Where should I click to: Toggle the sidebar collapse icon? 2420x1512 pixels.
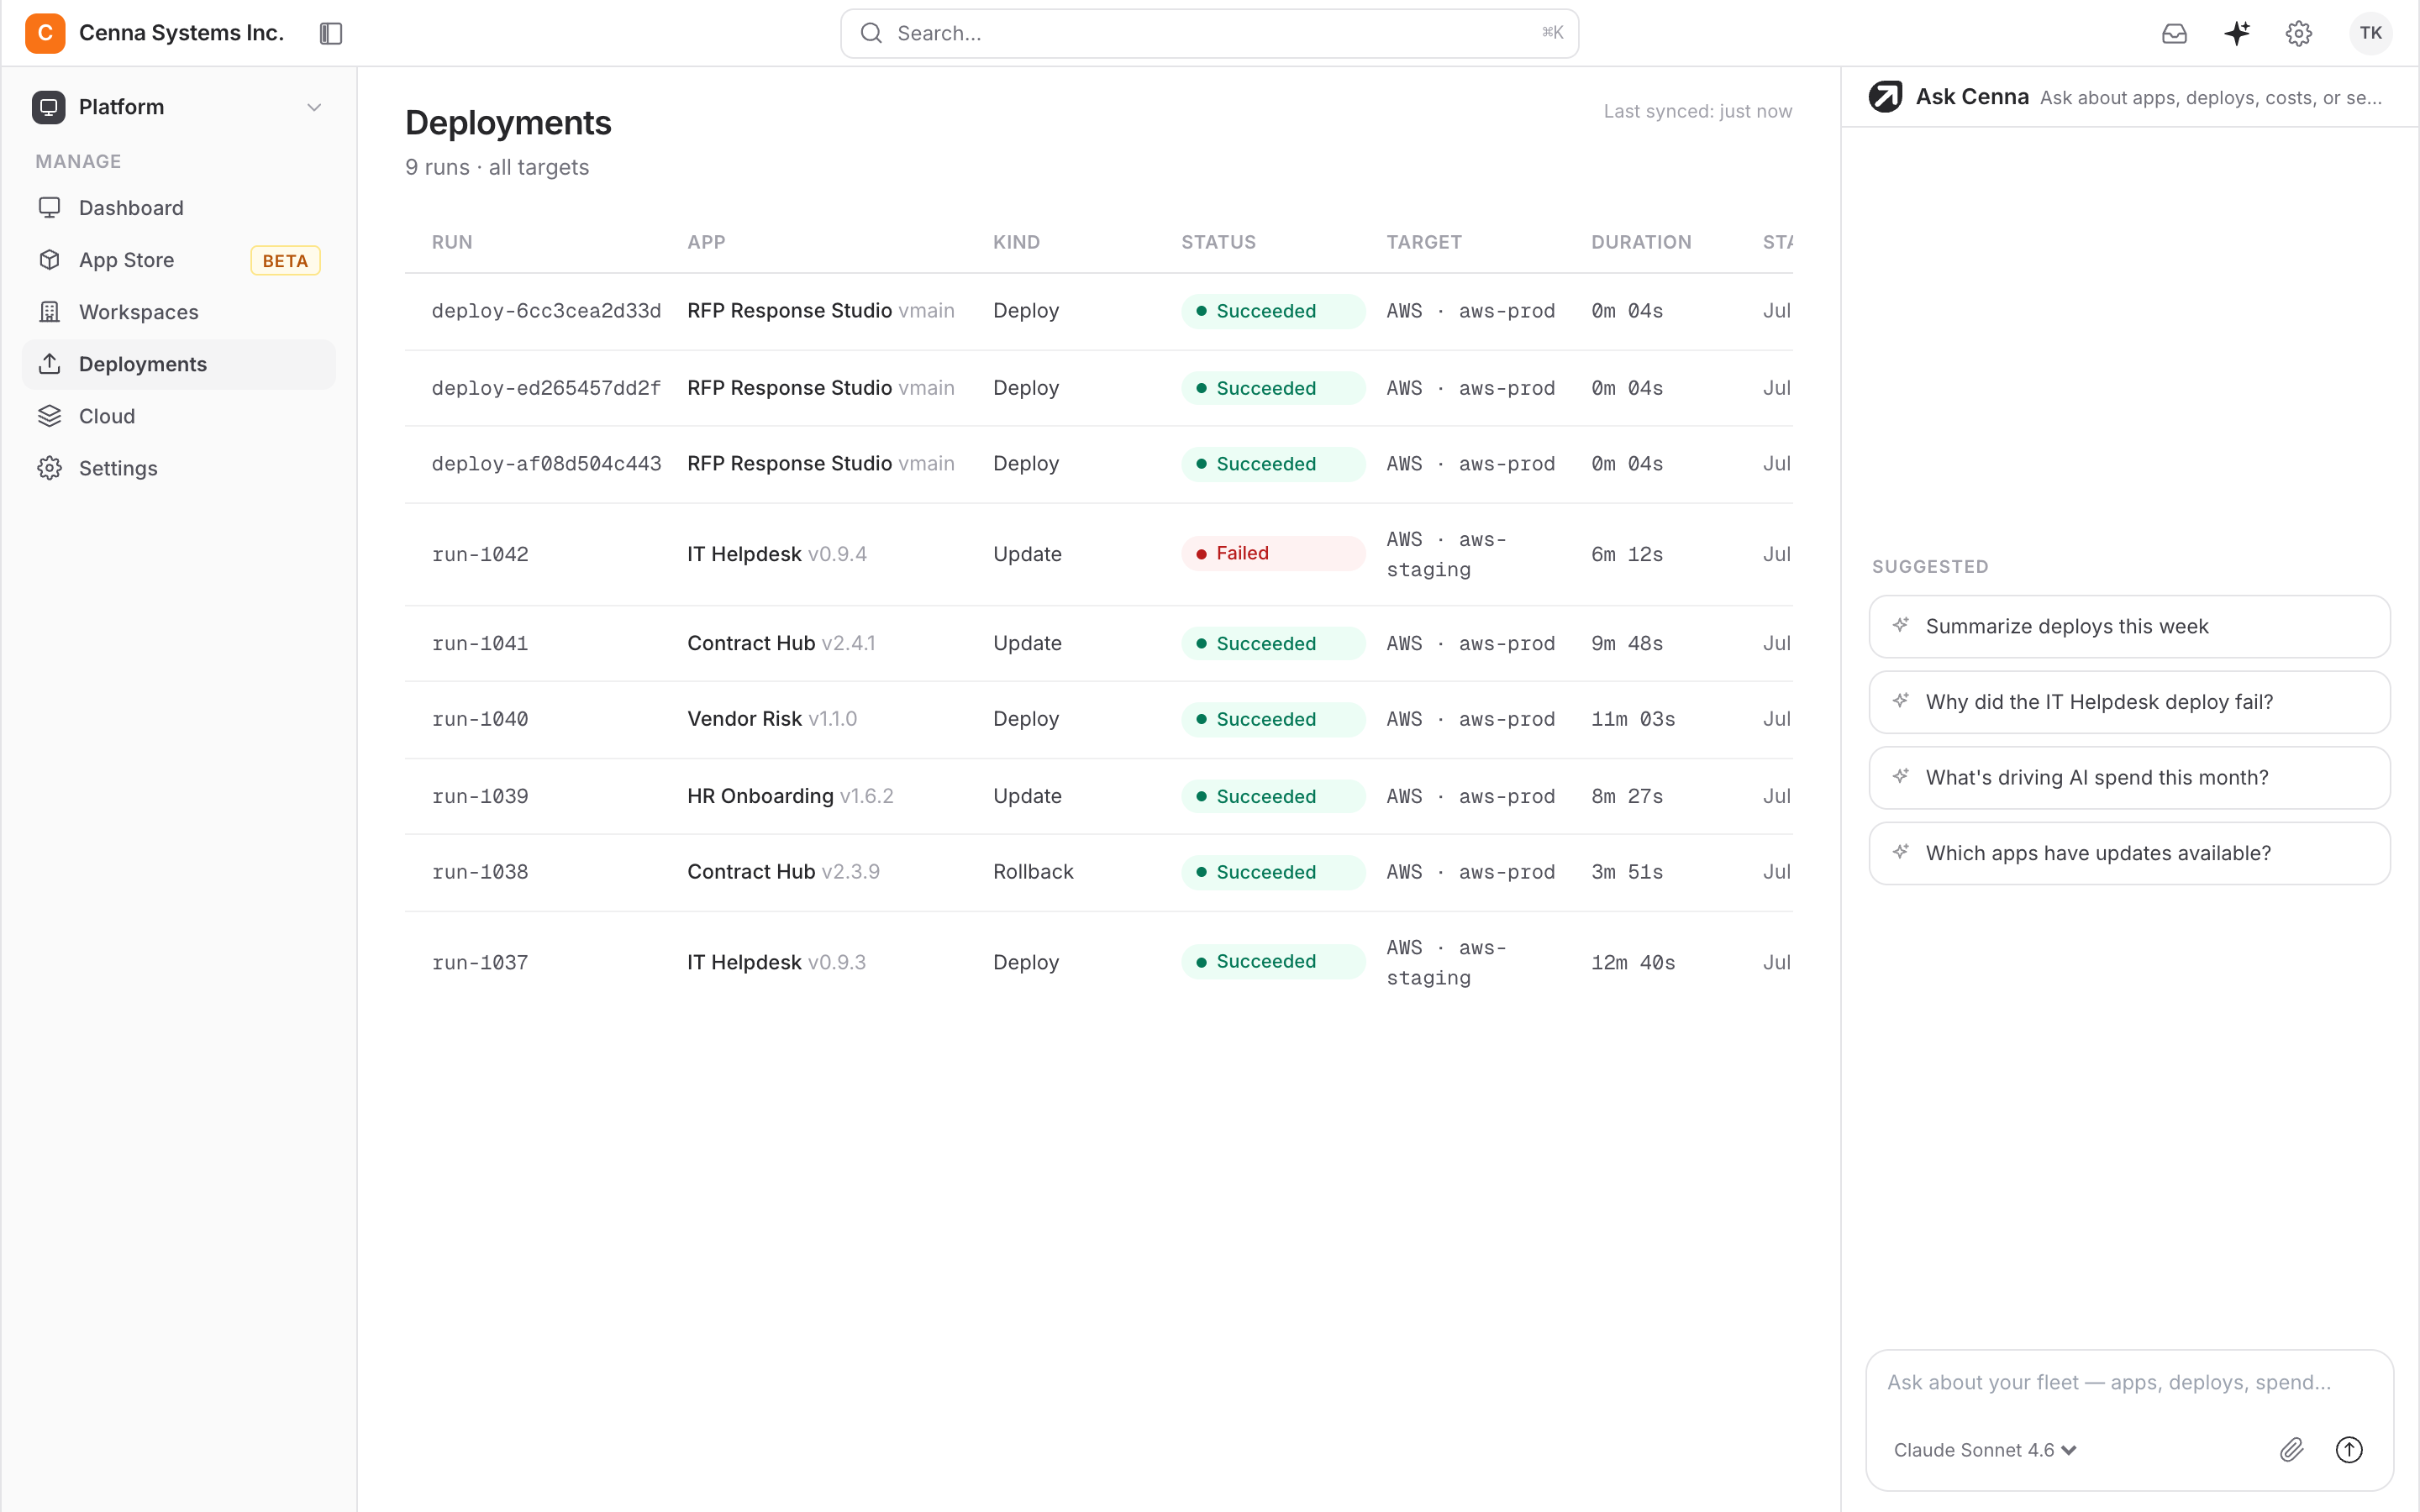click(331, 33)
